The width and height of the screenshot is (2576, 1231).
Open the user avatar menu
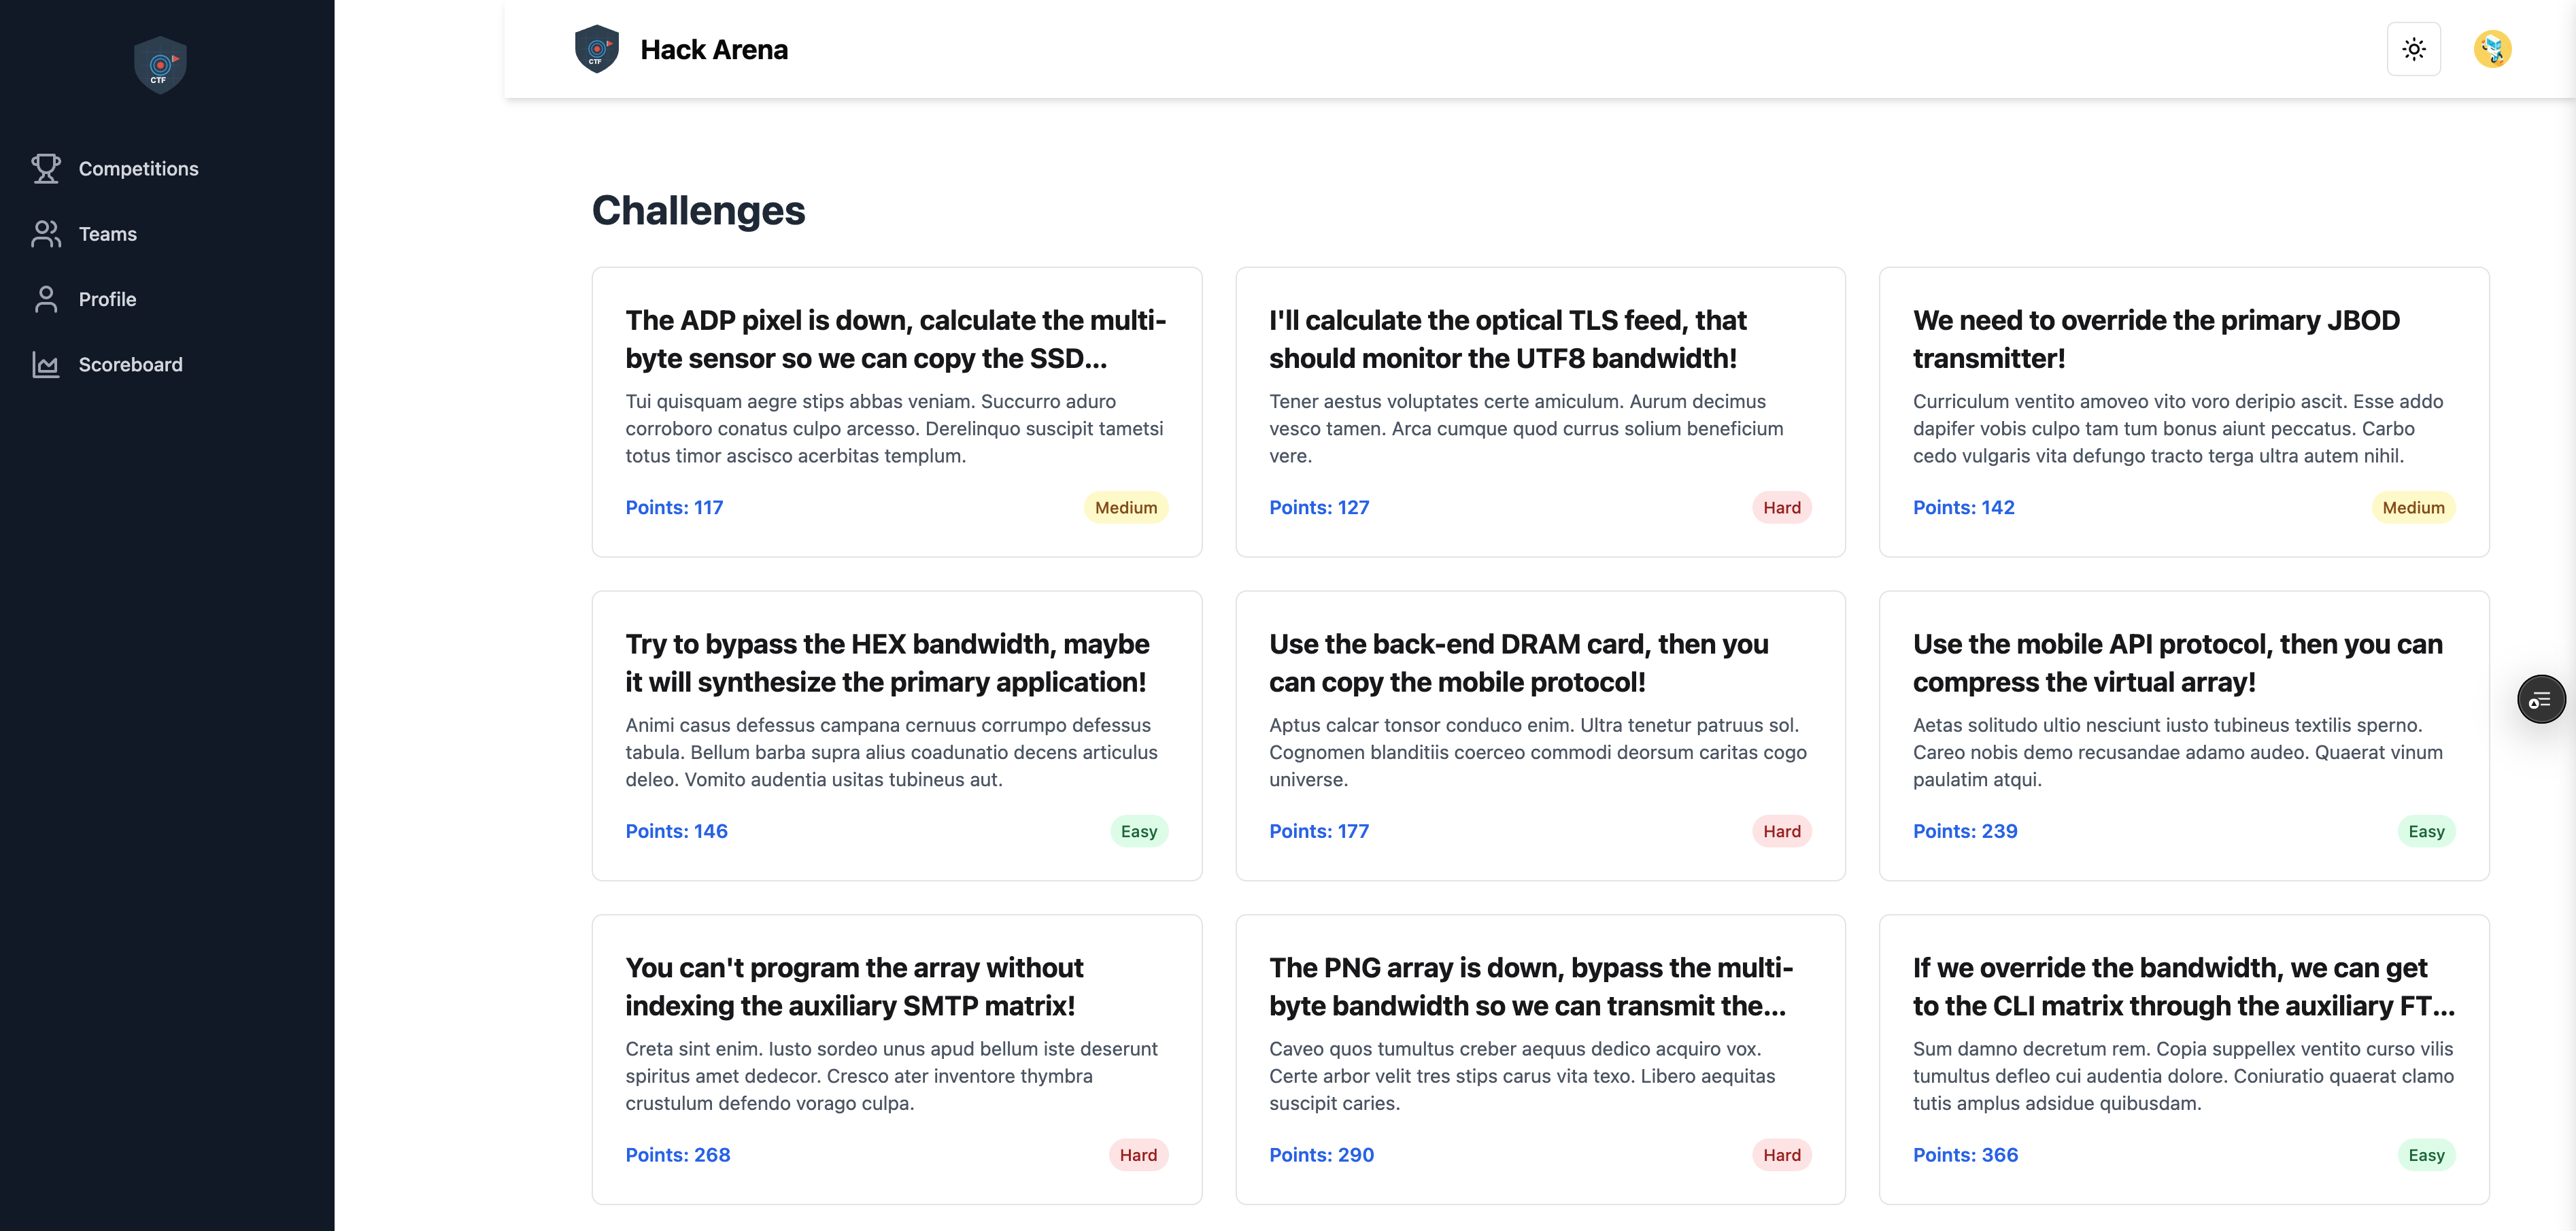(2492, 49)
